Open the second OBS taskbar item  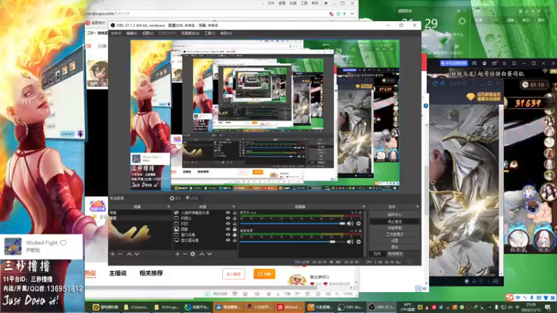click(381, 307)
